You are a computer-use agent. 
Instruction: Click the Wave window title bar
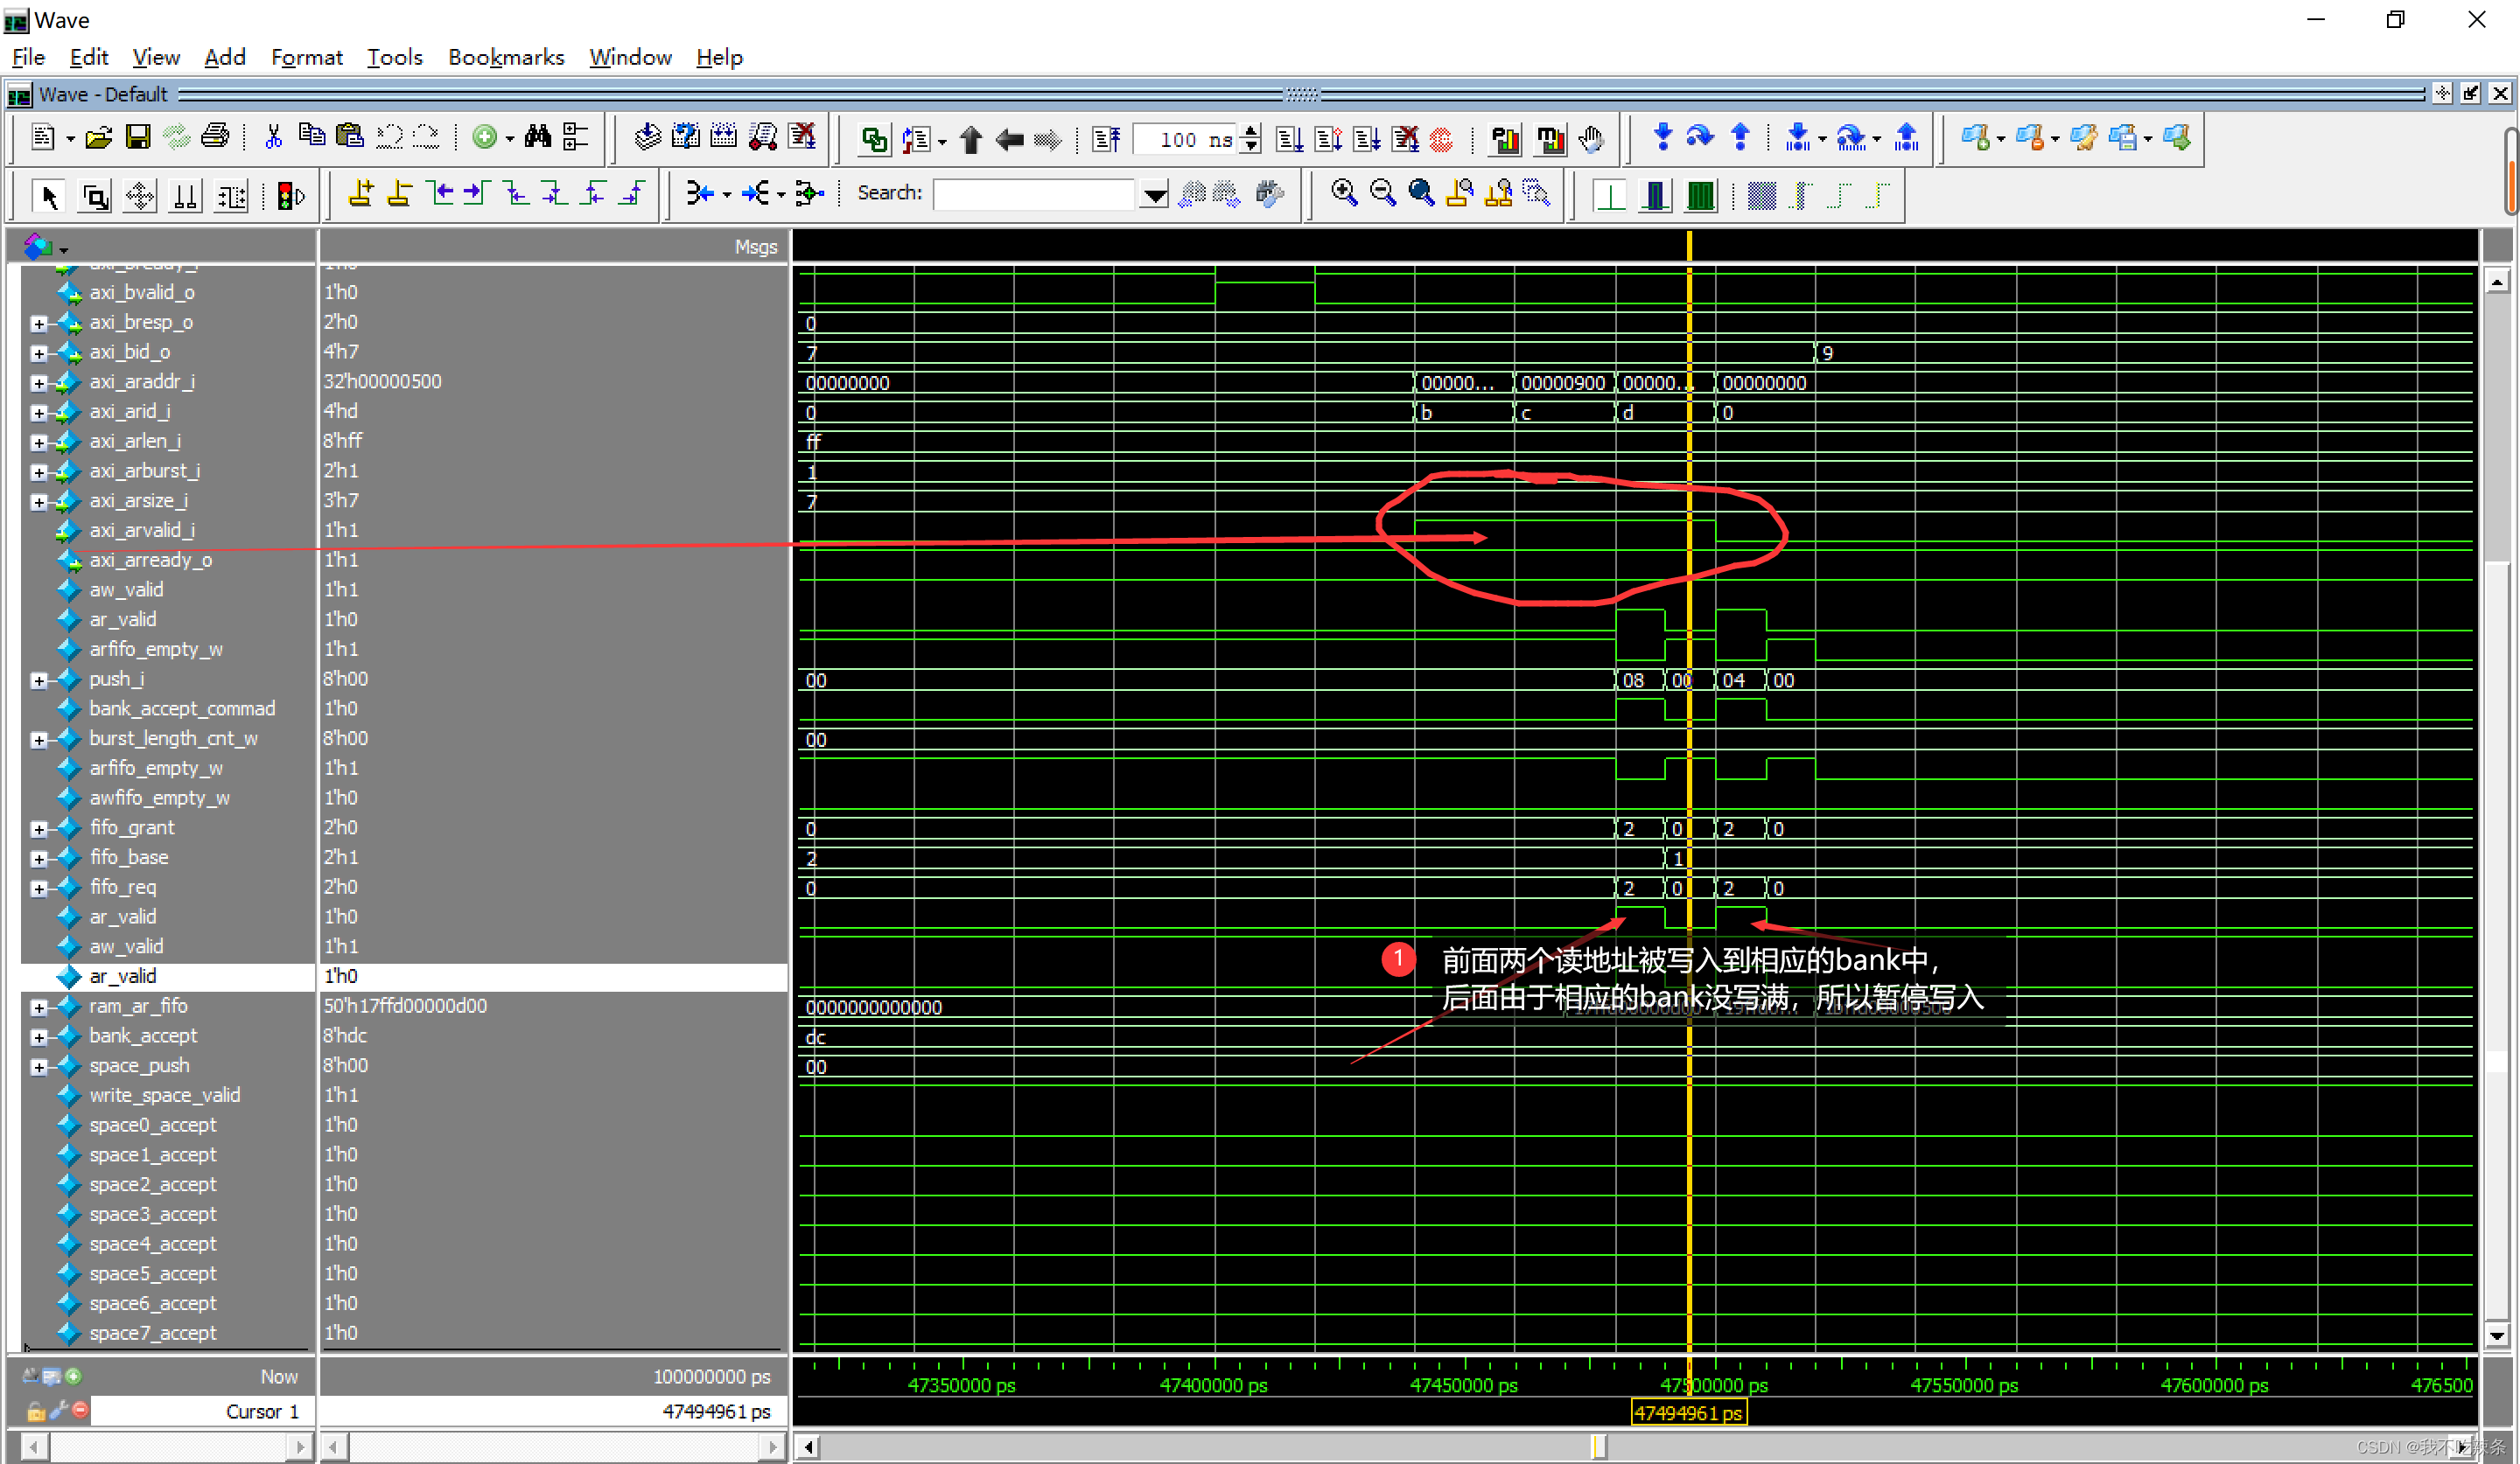click(1260, 14)
